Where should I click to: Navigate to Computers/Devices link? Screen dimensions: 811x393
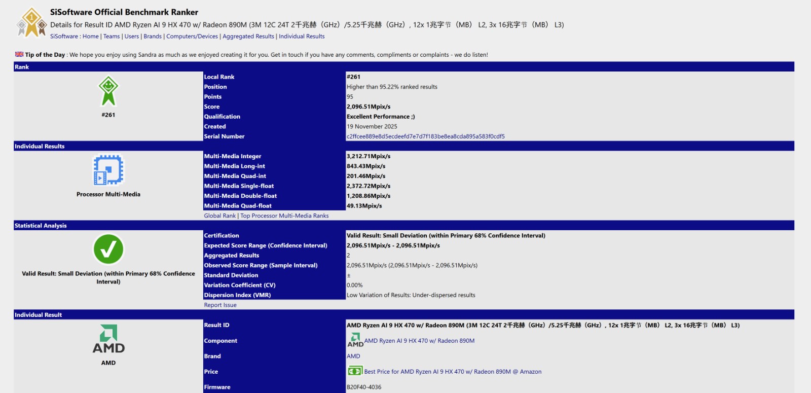pyautogui.click(x=192, y=37)
